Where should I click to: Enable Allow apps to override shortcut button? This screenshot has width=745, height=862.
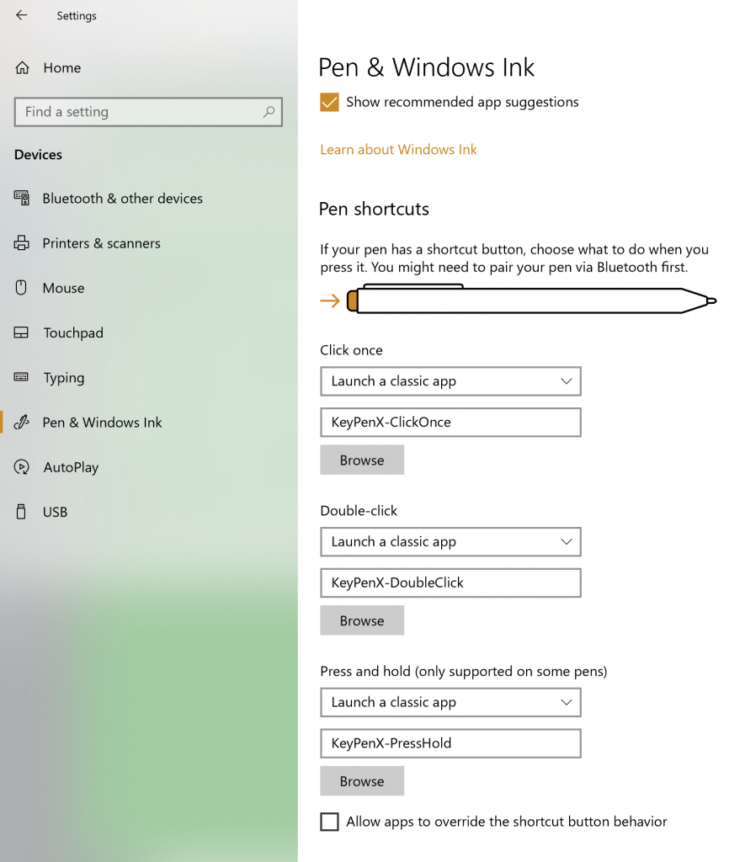click(x=329, y=822)
